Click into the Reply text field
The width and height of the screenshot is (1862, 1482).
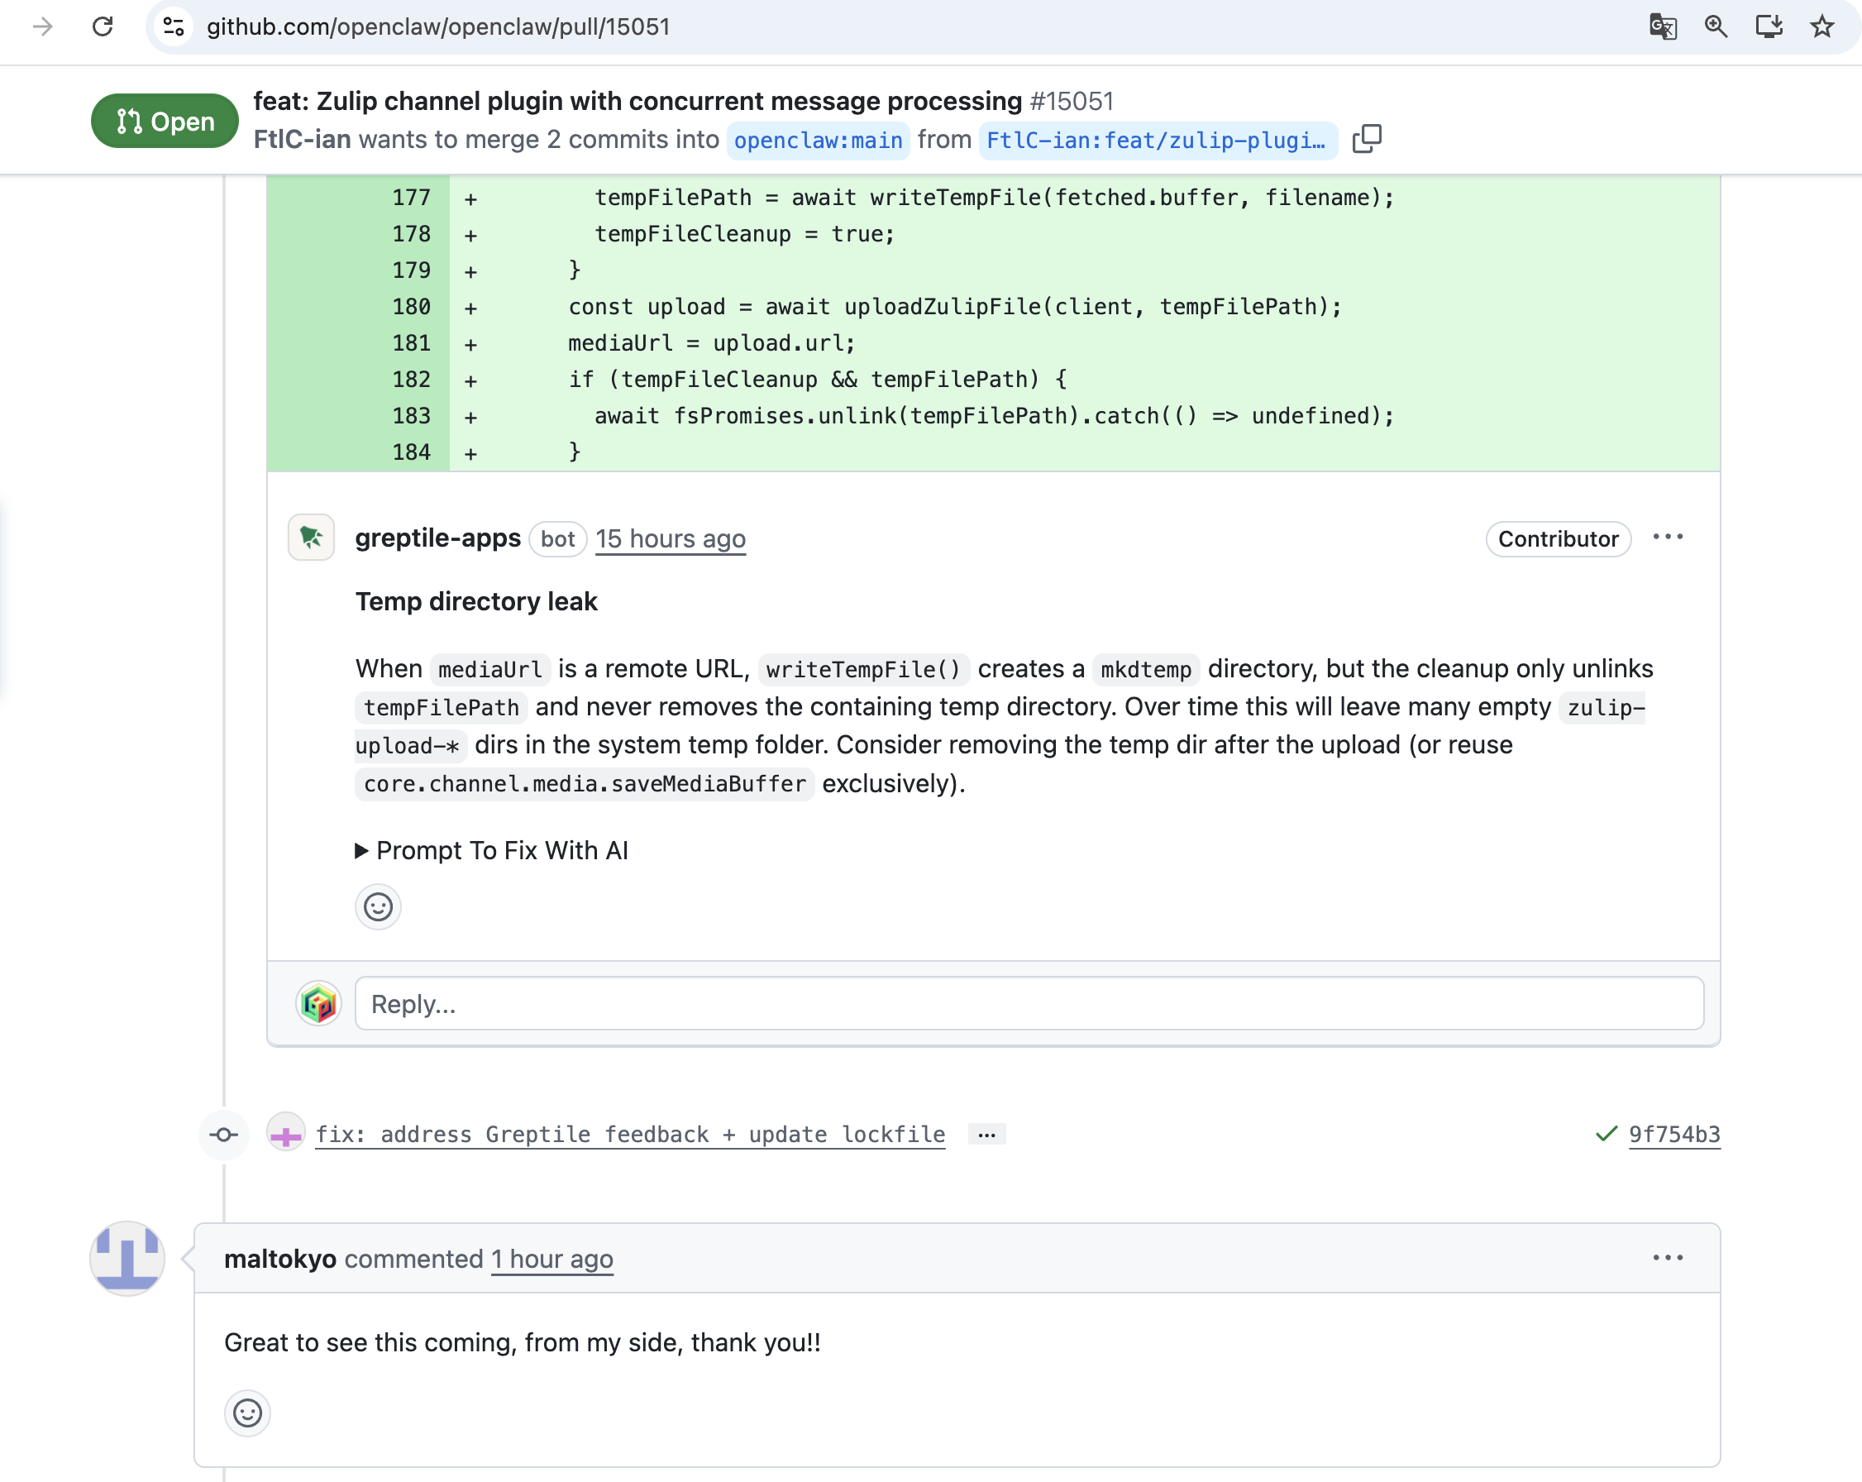pyautogui.click(x=1028, y=1003)
